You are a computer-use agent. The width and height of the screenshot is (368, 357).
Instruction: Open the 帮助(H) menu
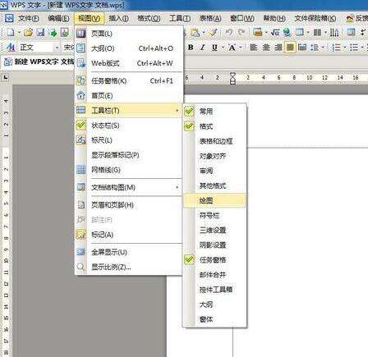(274, 18)
